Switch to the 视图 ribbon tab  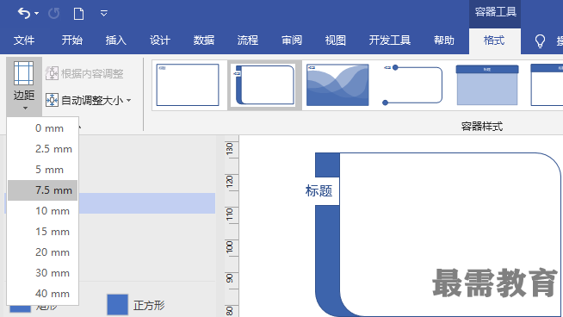pos(336,40)
